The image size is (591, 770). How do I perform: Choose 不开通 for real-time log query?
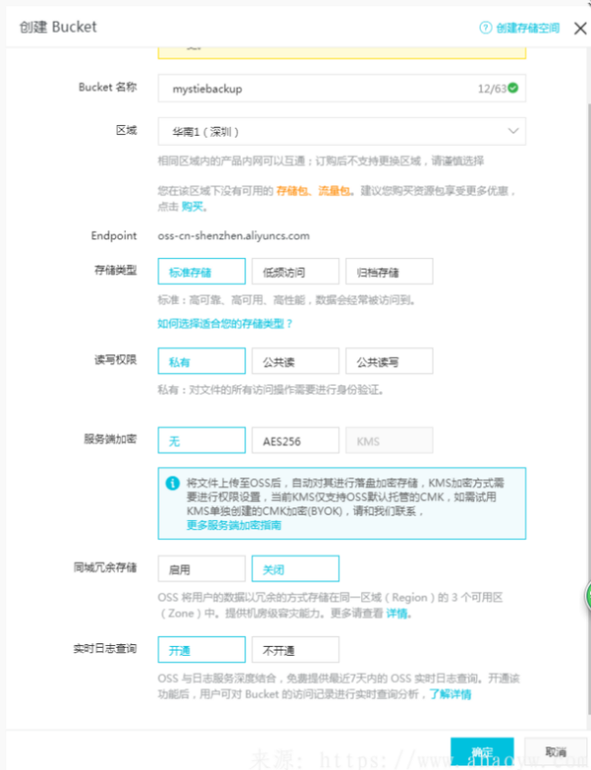tap(295, 650)
